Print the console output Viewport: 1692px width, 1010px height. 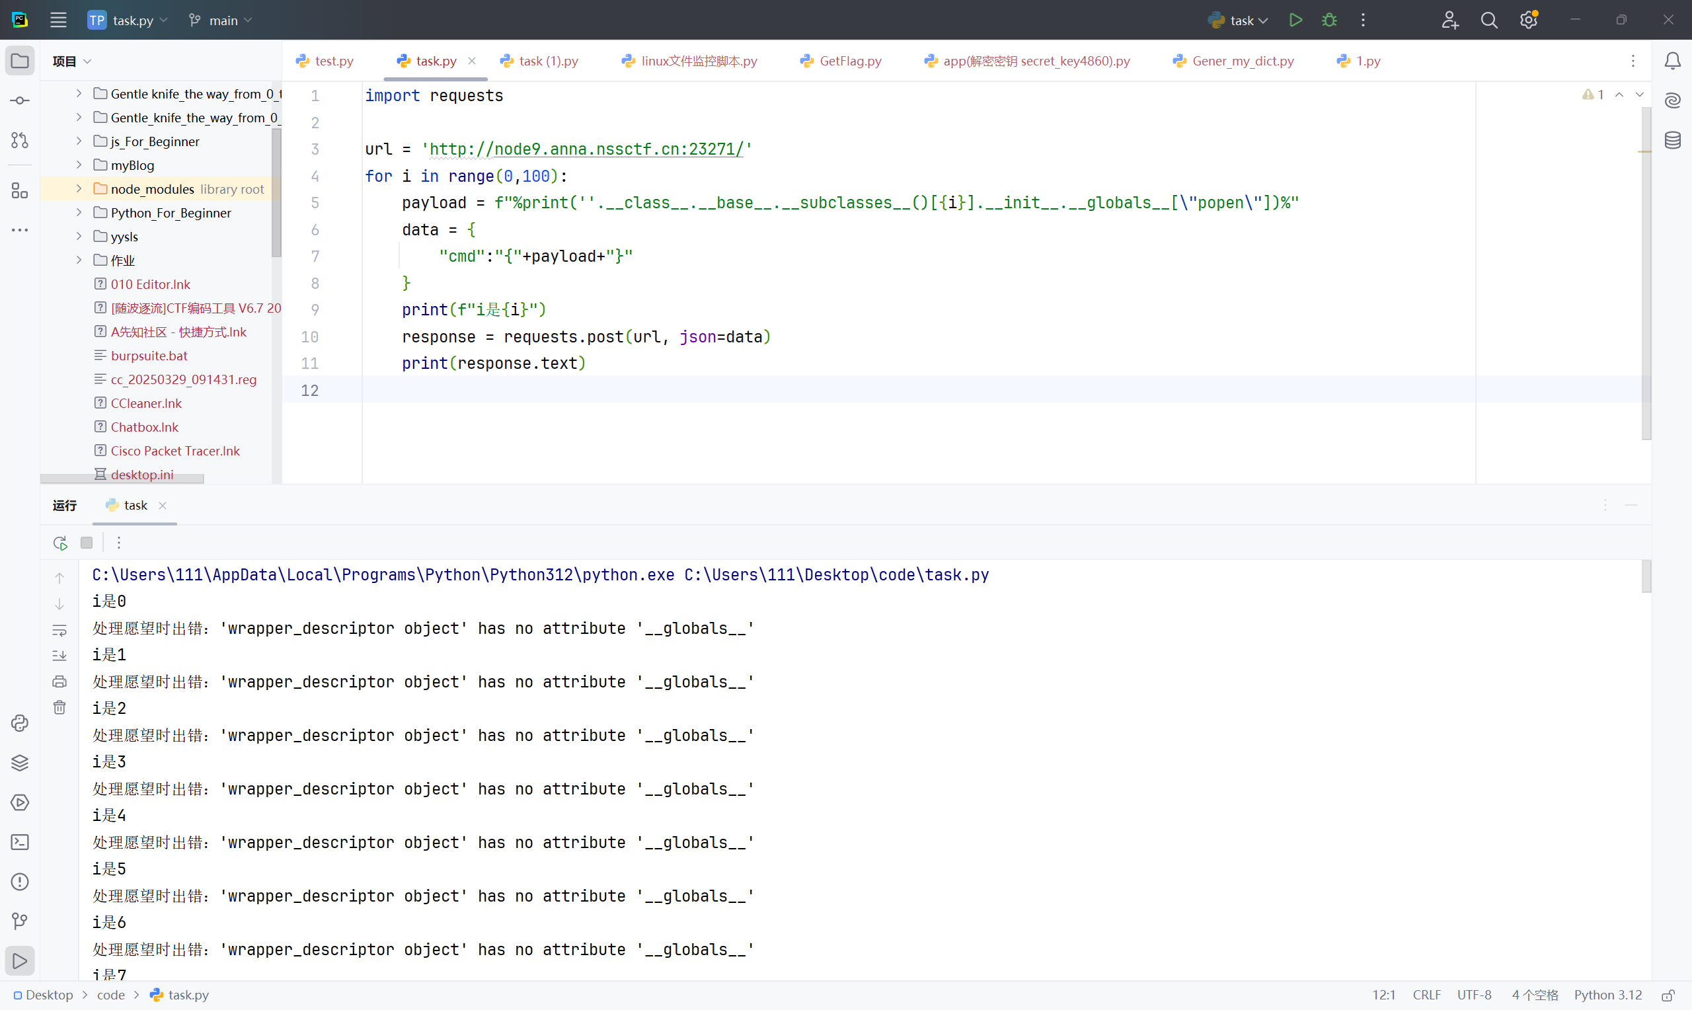click(59, 681)
